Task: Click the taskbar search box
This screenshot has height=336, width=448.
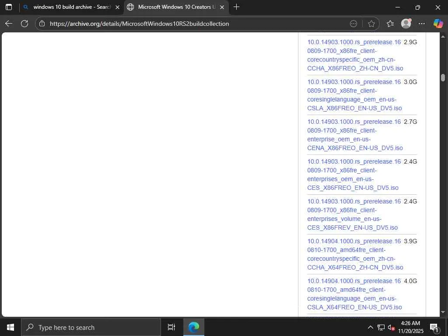Action: [x=91, y=327]
